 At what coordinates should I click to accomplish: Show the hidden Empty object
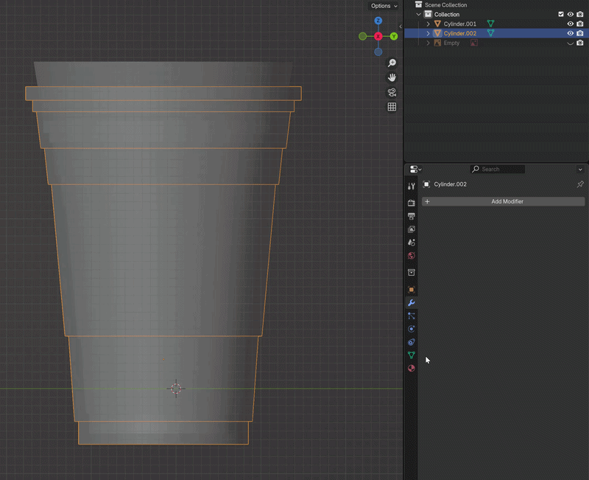(570, 44)
